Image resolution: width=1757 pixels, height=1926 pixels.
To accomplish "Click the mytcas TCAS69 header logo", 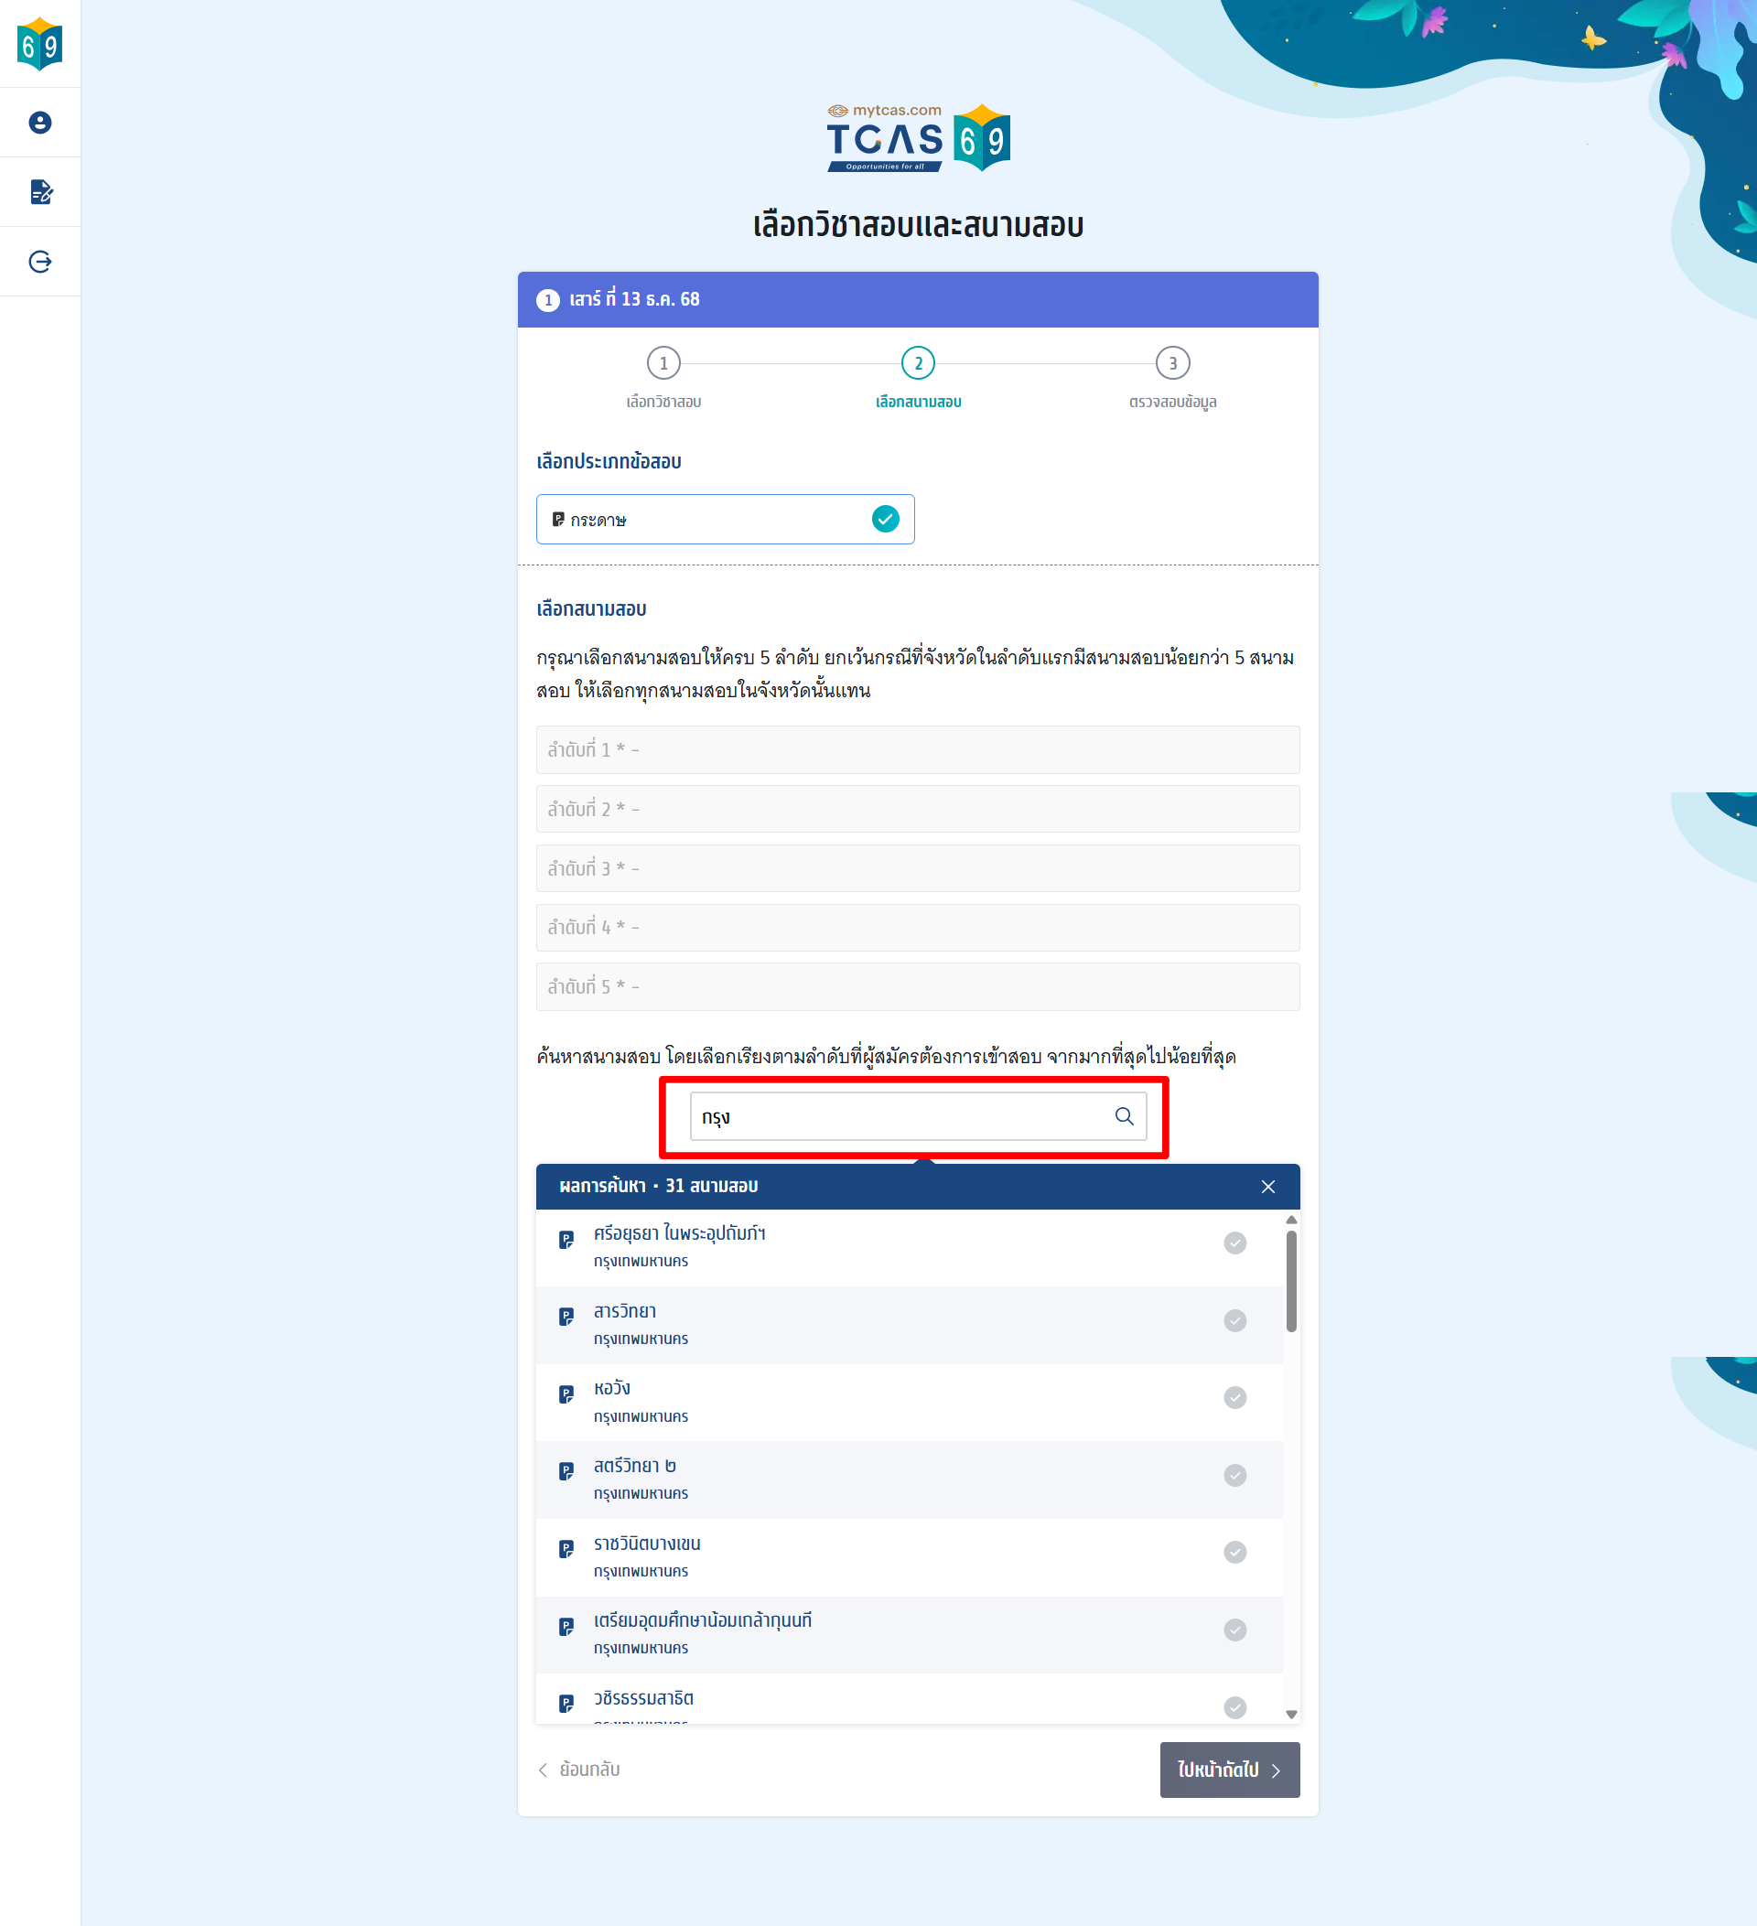I will tap(917, 138).
